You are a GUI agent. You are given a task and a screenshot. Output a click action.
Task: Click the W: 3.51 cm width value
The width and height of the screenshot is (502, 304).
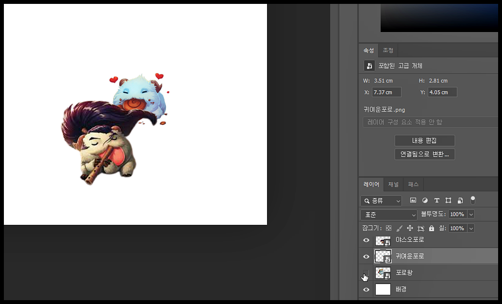(x=383, y=81)
